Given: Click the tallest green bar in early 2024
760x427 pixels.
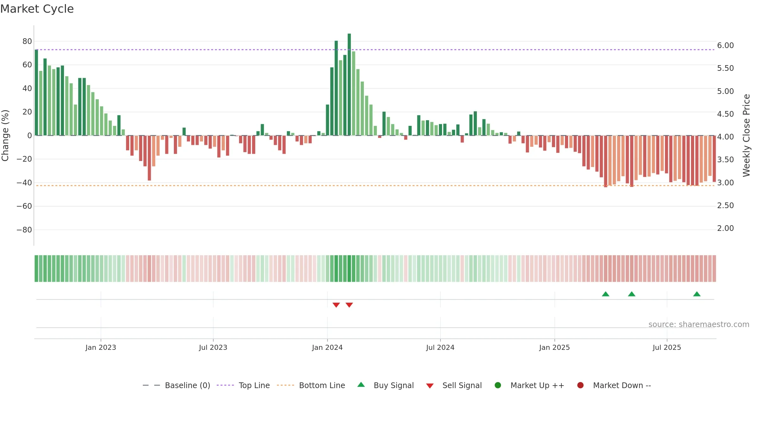Looking at the screenshot, I should tap(349, 84).
